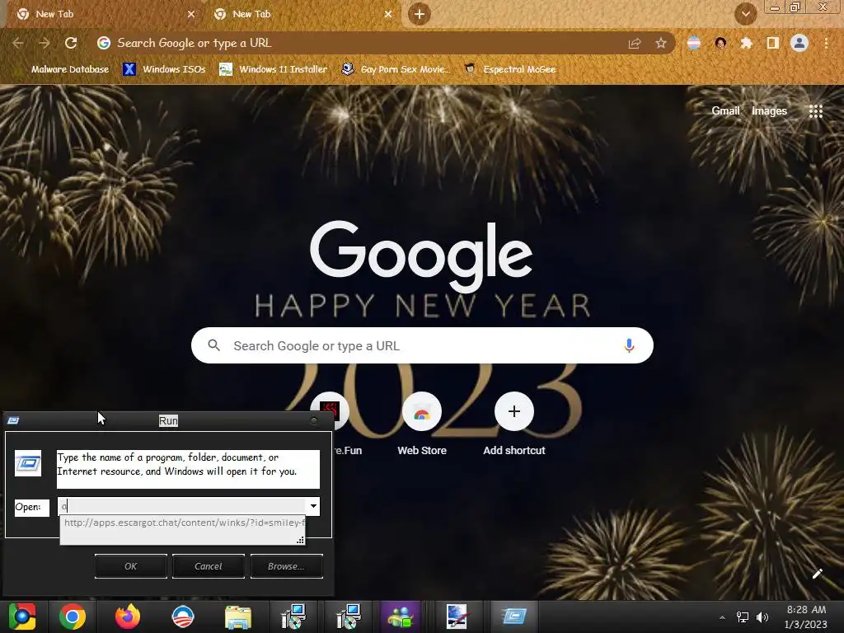Launch Firefox from the taskbar
The height and width of the screenshot is (633, 844).
pos(128,617)
